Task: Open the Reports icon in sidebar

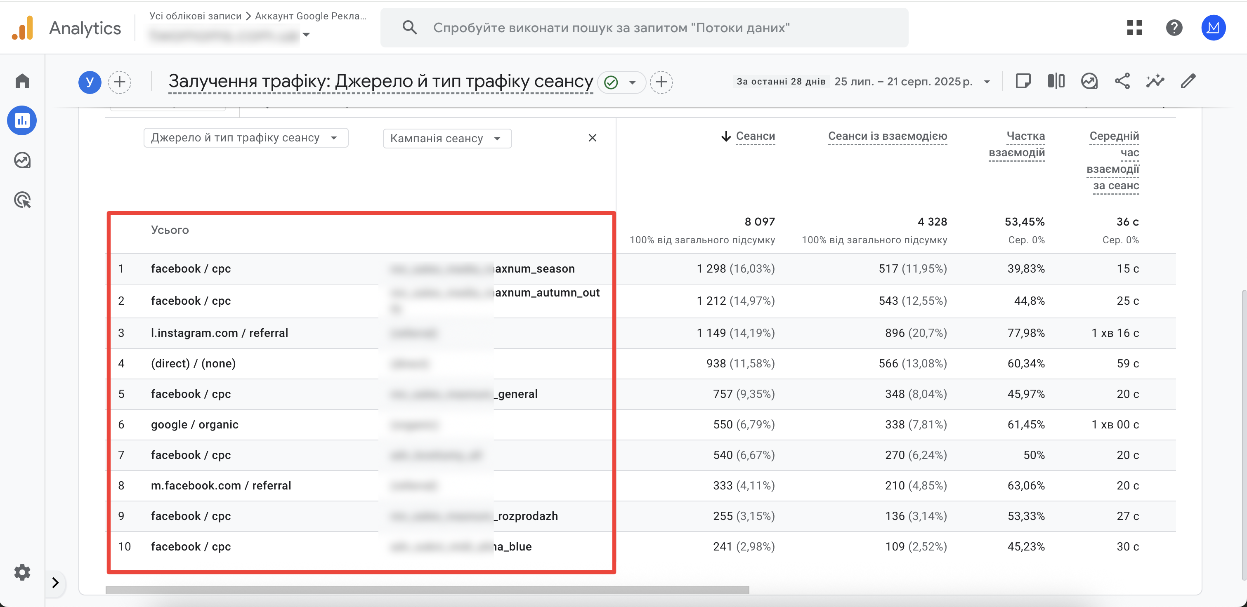Action: pyautogui.click(x=22, y=120)
